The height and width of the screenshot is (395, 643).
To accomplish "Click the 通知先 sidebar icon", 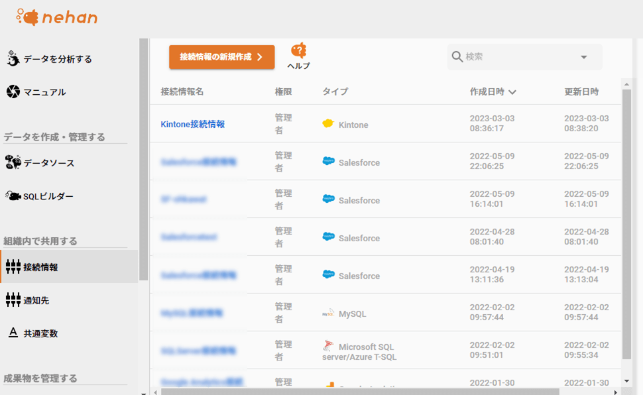I will (13, 300).
